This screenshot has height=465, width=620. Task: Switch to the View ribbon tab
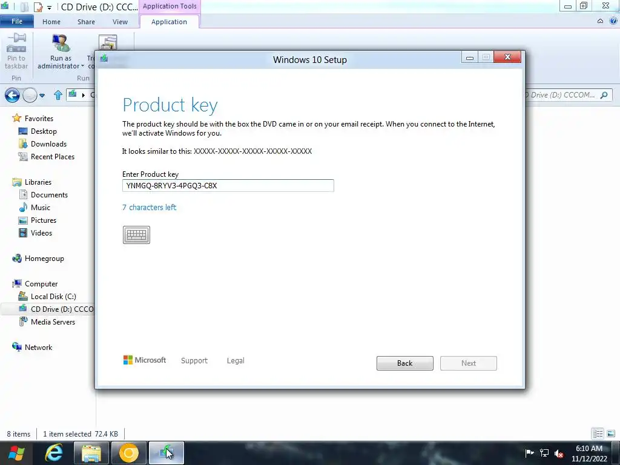120,22
